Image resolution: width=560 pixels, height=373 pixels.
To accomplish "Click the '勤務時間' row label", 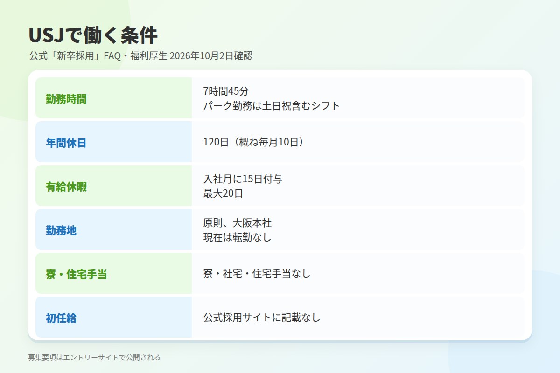I will (66, 99).
